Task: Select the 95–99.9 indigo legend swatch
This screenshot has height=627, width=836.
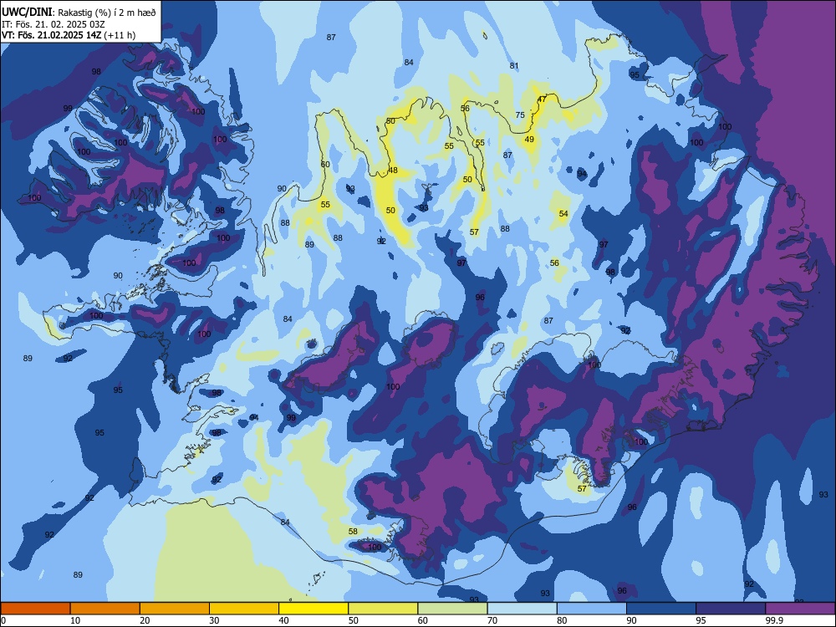Action: 731,609
